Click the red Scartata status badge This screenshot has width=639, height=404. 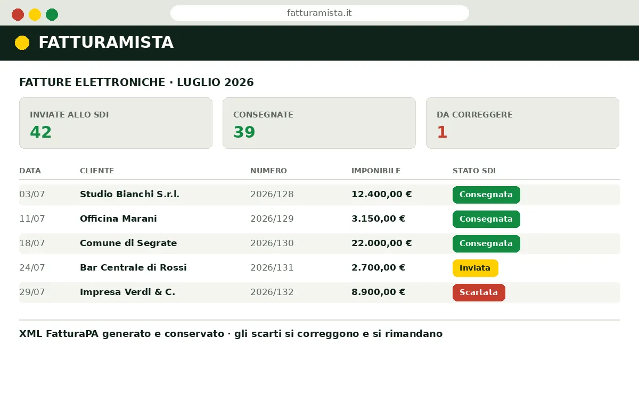point(479,292)
